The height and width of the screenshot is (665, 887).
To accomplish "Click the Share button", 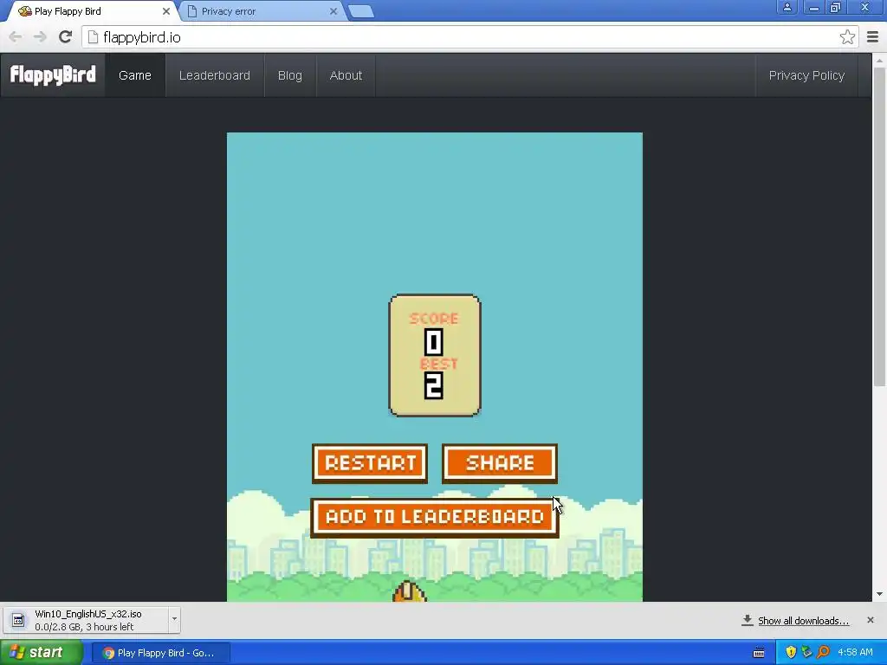I will click(x=500, y=464).
